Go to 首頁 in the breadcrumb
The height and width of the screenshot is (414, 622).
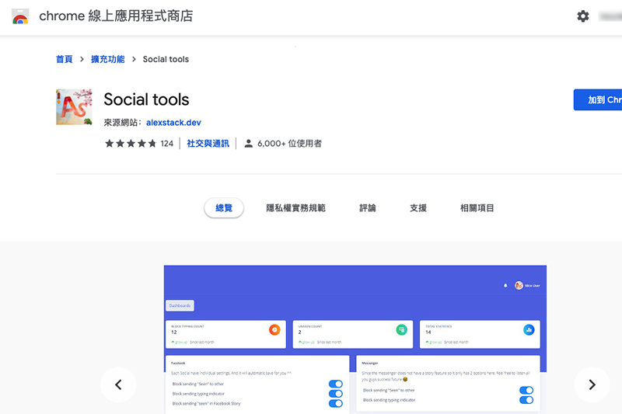pos(65,59)
